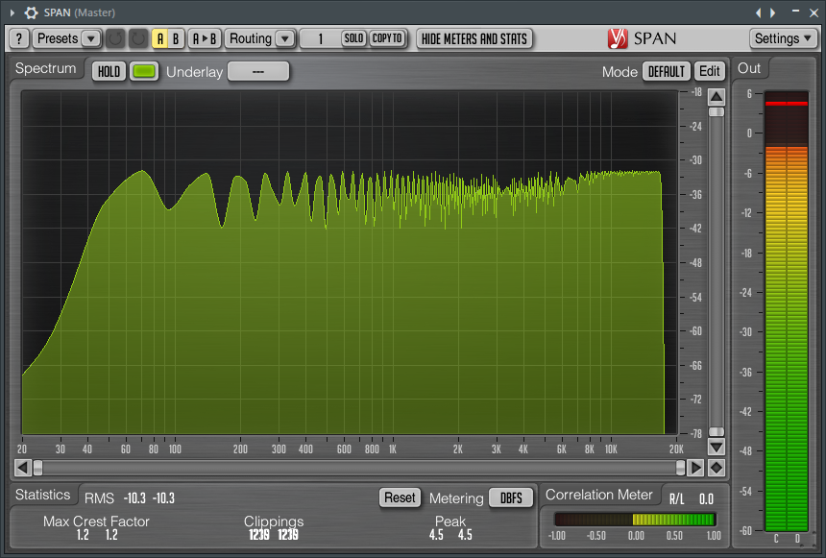Switch to state B
The width and height of the screenshot is (826, 558).
[176, 38]
